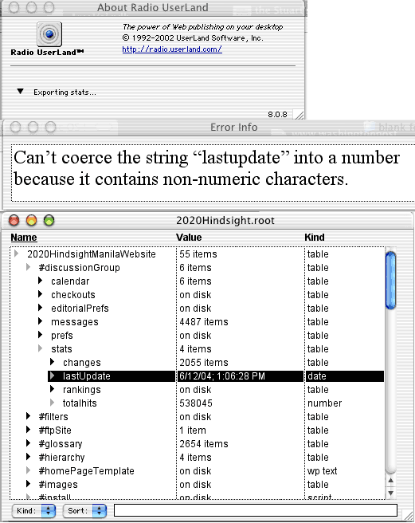The width and height of the screenshot is (415, 523).
Task: Click the text field beside Sort
Action: coord(256,510)
